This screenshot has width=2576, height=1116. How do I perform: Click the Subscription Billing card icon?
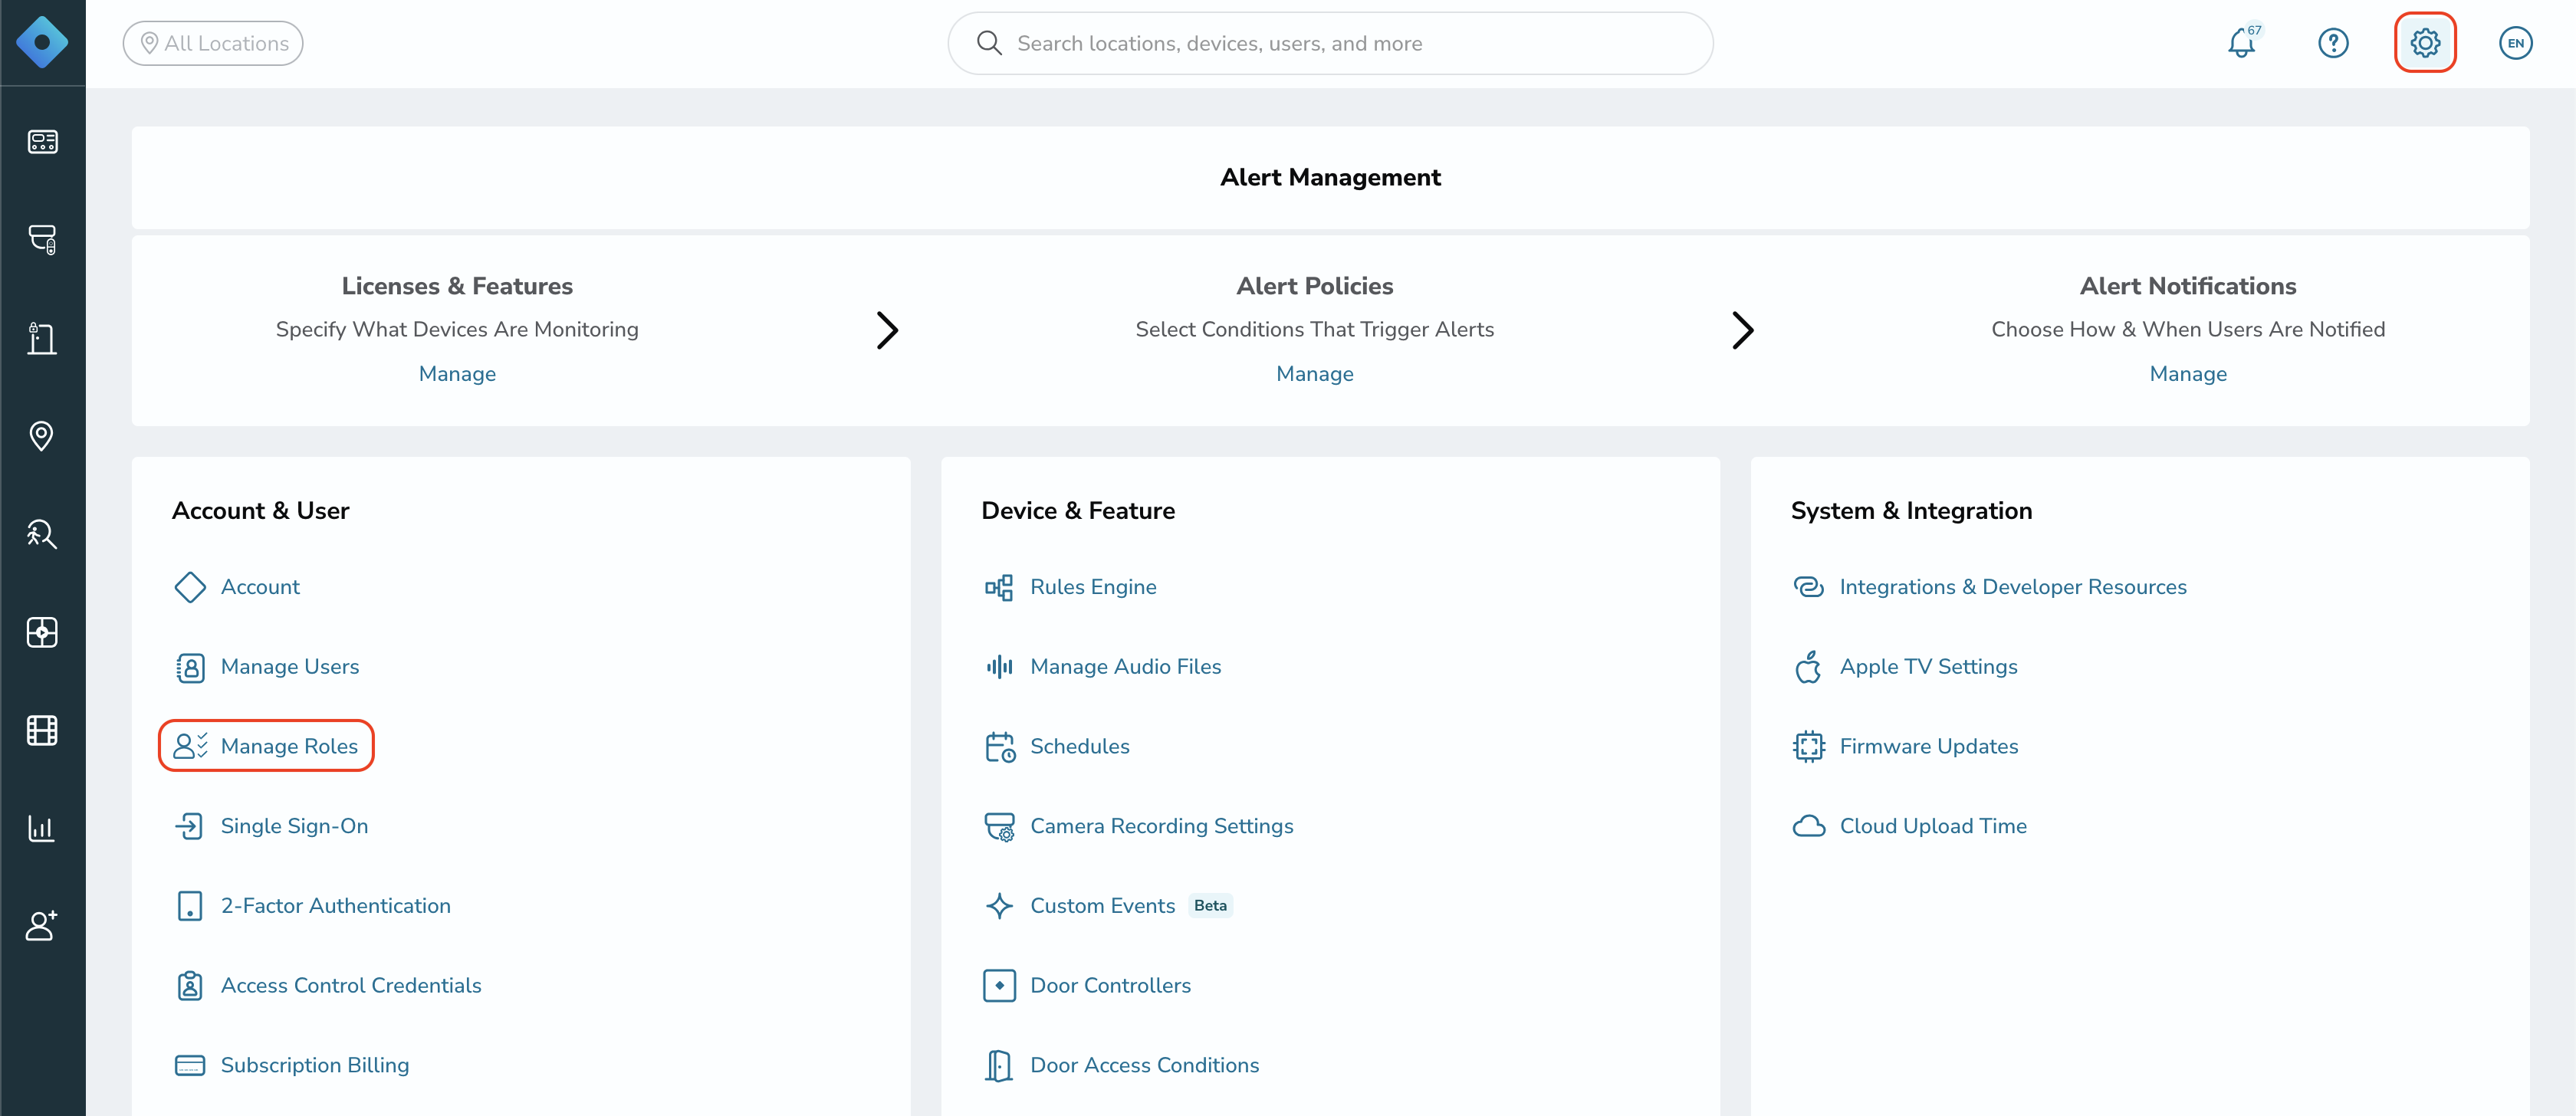coord(190,1065)
